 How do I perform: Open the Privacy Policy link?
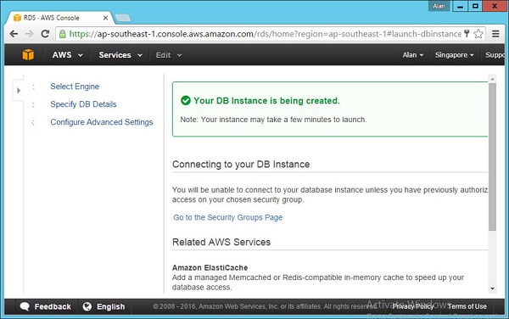[413, 306]
